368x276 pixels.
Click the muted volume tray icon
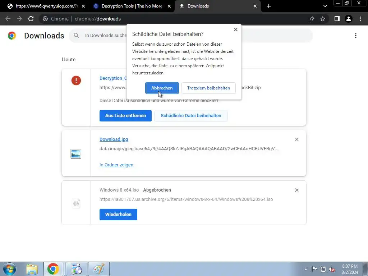tap(332, 270)
